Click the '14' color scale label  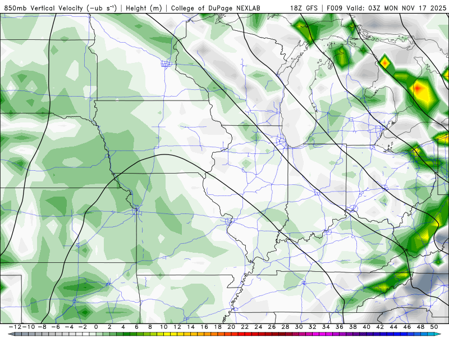191,327
